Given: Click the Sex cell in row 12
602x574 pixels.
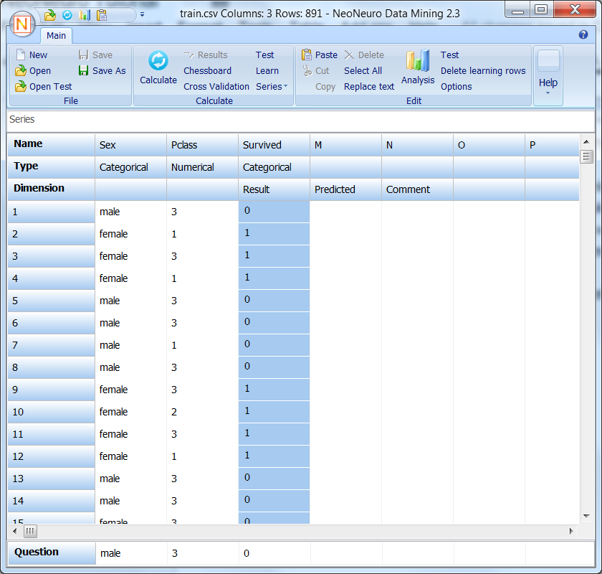Looking at the screenshot, I should [x=130, y=456].
